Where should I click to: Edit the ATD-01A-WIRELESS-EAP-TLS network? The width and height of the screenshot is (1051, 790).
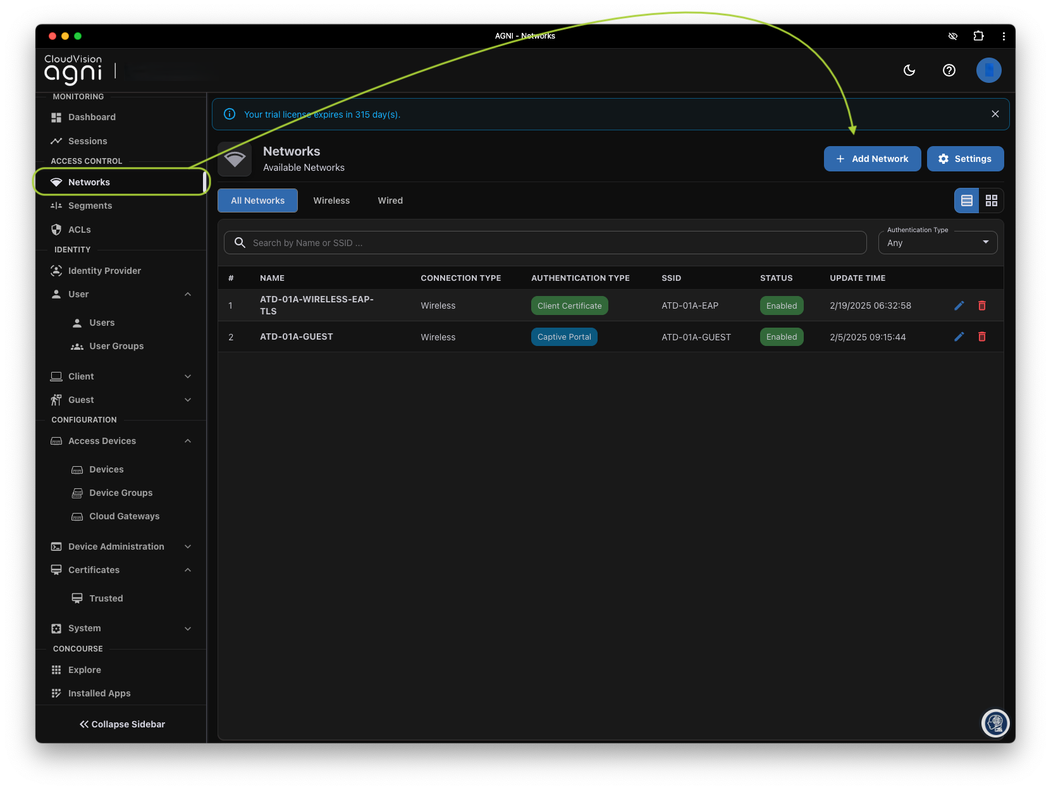point(959,306)
